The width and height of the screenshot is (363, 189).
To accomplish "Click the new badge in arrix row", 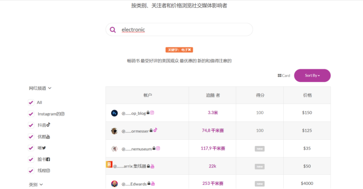I will click(260, 166).
